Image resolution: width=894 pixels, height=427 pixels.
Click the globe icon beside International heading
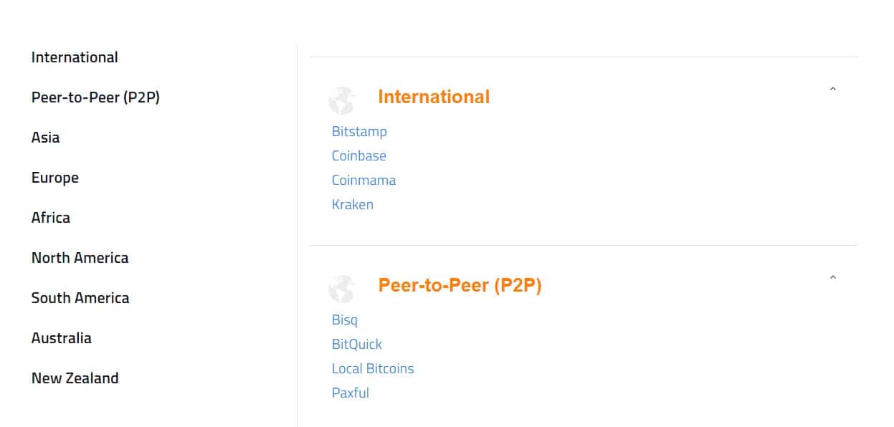(x=341, y=100)
